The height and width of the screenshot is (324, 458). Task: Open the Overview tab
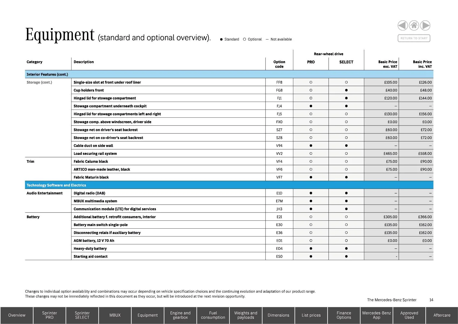coord(17,315)
